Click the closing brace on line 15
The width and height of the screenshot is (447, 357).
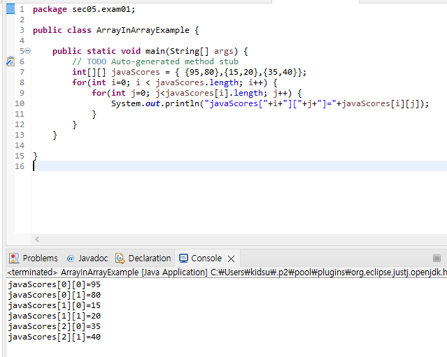36,156
